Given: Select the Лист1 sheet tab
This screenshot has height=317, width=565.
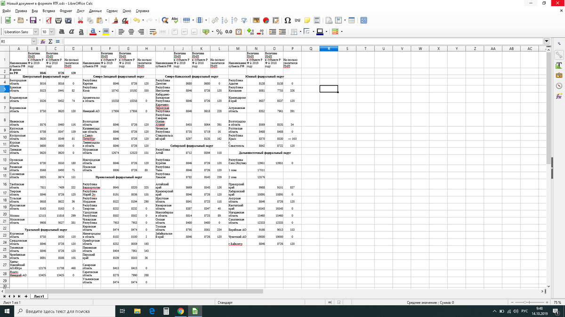Looking at the screenshot, I should coord(38,296).
